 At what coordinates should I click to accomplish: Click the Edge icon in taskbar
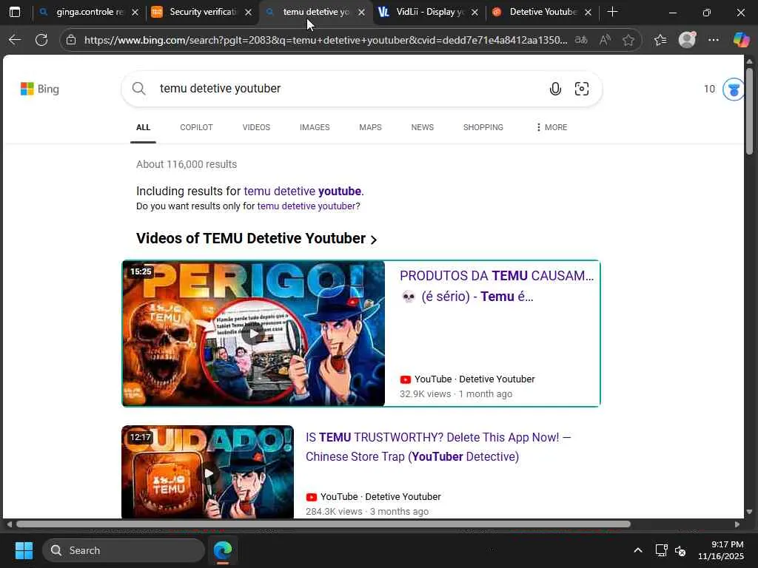tap(223, 550)
